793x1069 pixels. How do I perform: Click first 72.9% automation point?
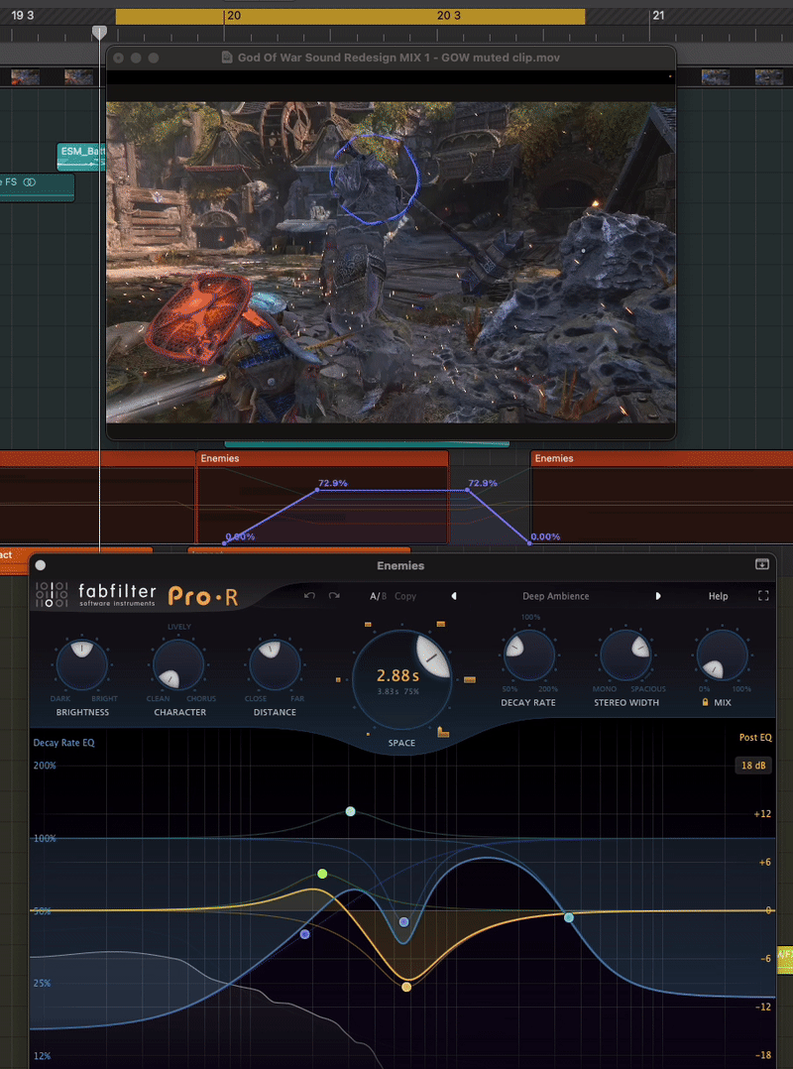316,490
